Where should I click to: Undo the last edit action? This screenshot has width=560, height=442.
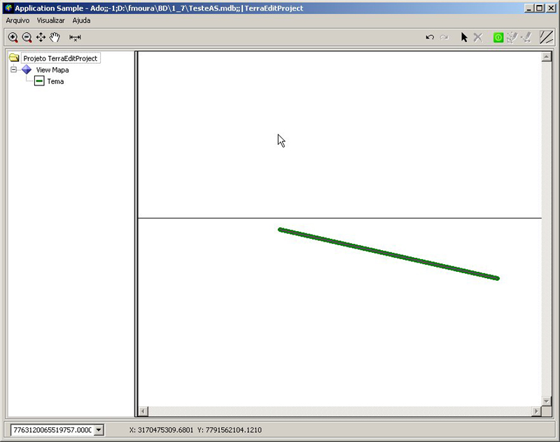[430, 37]
